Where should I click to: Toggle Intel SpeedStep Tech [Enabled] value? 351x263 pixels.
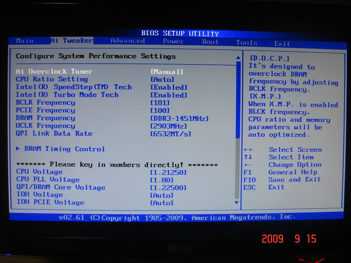point(169,87)
